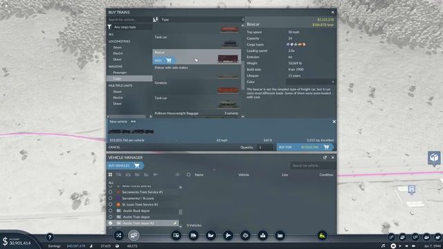Click the BUY VEHICLES button

(x=125, y=165)
